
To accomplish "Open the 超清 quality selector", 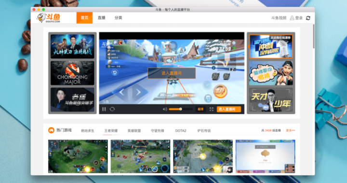I will coord(200,109).
